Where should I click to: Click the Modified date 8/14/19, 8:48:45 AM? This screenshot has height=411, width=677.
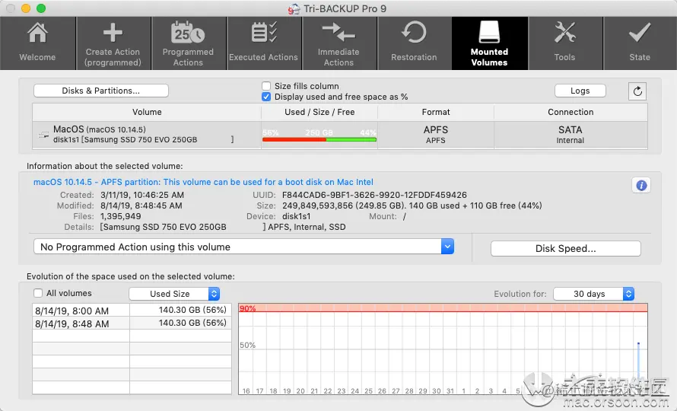pos(141,205)
